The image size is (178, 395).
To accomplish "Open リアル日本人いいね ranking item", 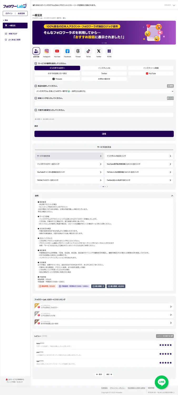I will point(104,315).
